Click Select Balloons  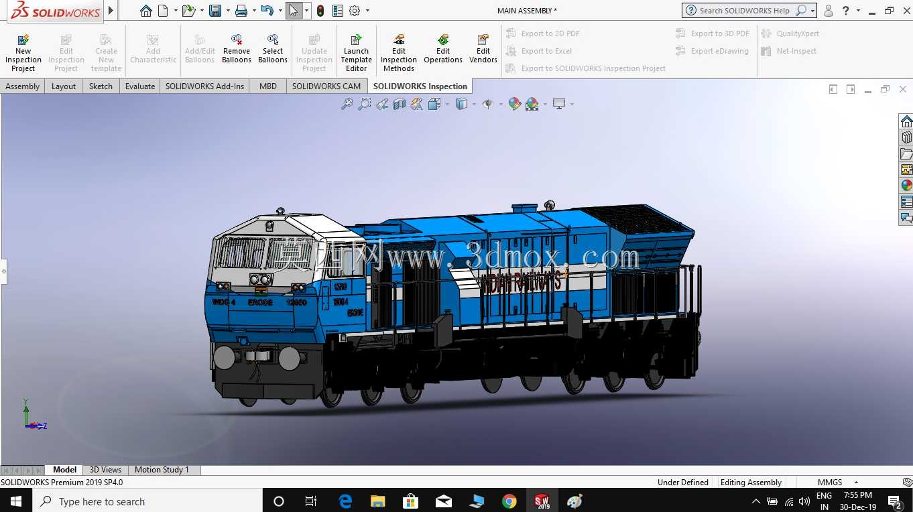tap(273, 49)
